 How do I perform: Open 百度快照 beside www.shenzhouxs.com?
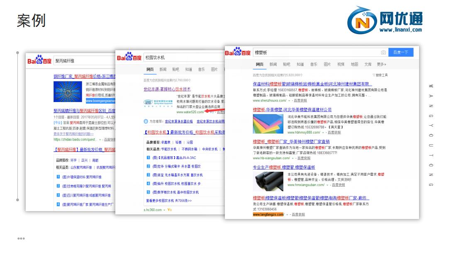click(300, 101)
